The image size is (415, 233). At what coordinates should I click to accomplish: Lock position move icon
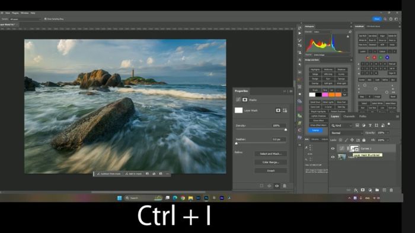[352, 140]
